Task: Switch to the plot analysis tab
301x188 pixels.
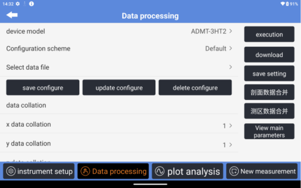Action: (x=188, y=171)
